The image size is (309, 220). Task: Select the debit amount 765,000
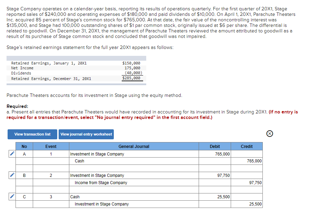tap(215, 154)
